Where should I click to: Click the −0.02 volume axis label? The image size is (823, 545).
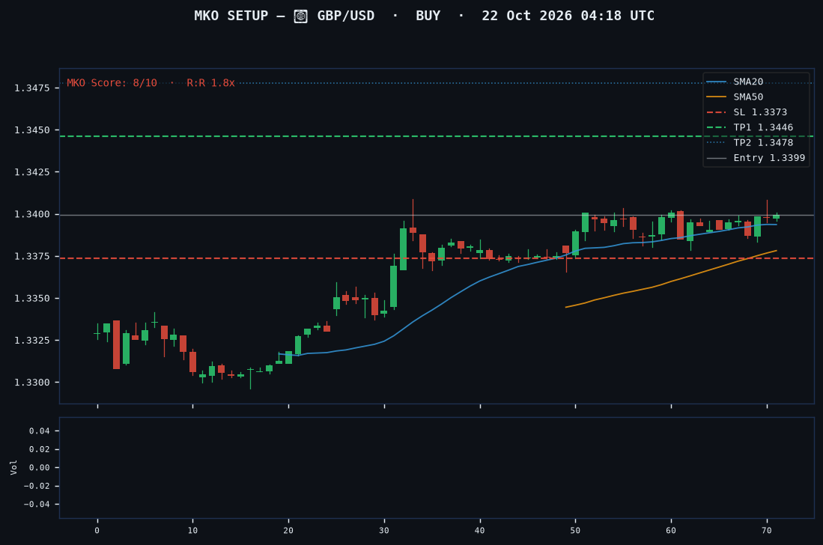coord(37,487)
